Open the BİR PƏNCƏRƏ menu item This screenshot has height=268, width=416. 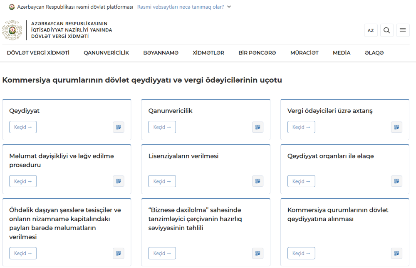[x=257, y=53]
